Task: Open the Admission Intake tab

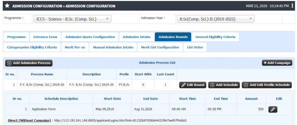Action: coord(137,37)
